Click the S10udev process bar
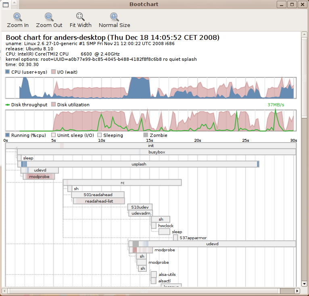Image resolution: width=309 pixels, height=296 pixels. point(140,207)
